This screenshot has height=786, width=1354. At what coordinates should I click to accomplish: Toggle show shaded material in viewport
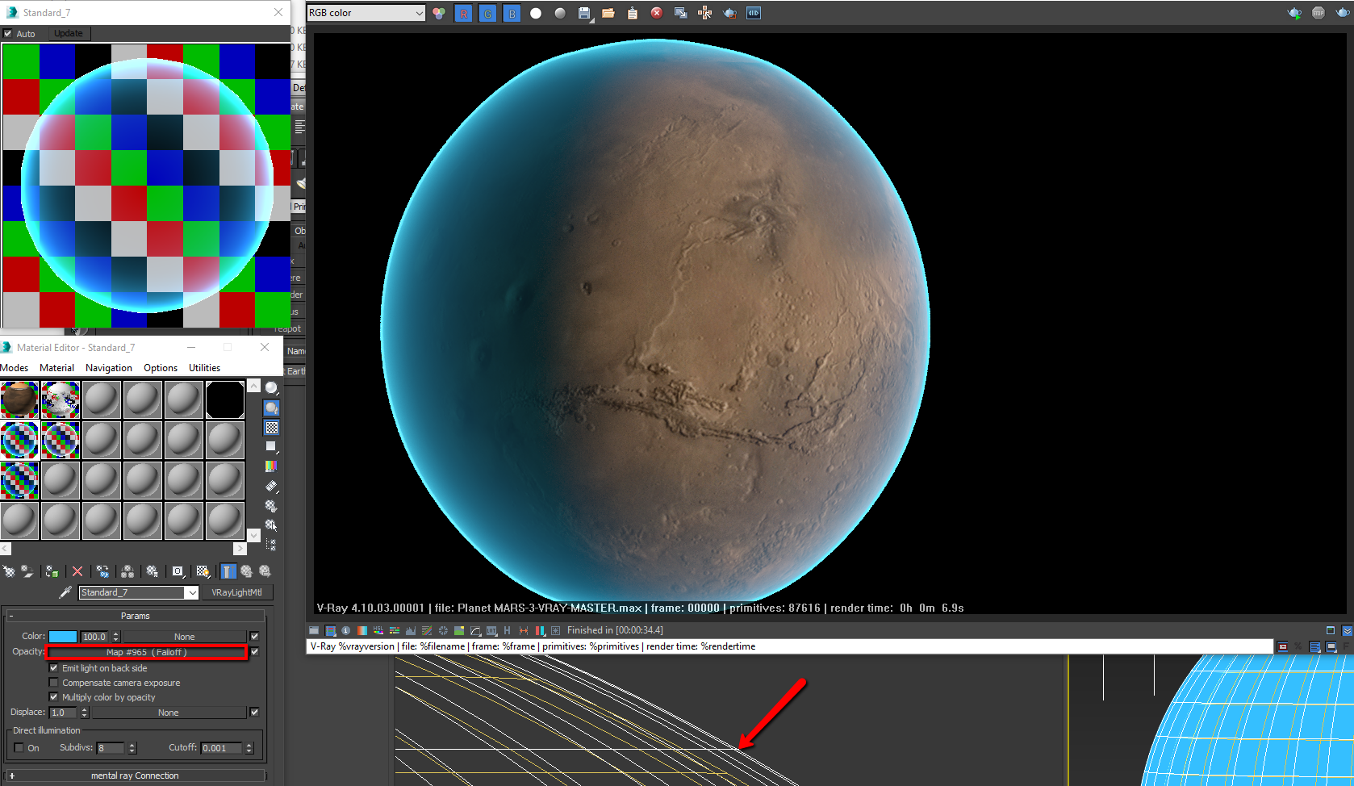click(x=203, y=571)
